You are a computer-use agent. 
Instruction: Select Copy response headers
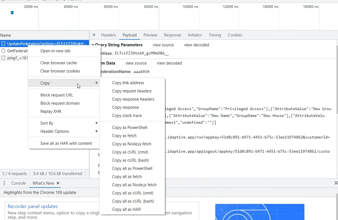pos(133,99)
